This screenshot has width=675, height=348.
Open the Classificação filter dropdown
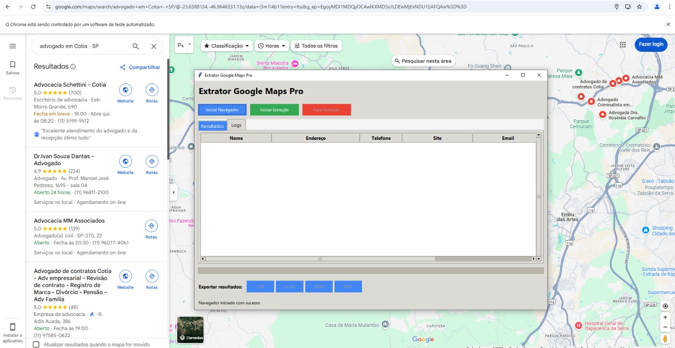pyautogui.click(x=227, y=46)
